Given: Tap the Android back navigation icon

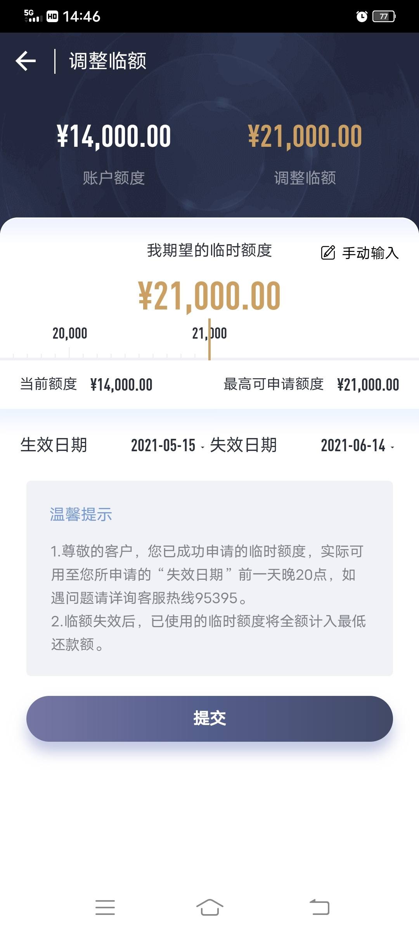Looking at the screenshot, I should pos(319,907).
